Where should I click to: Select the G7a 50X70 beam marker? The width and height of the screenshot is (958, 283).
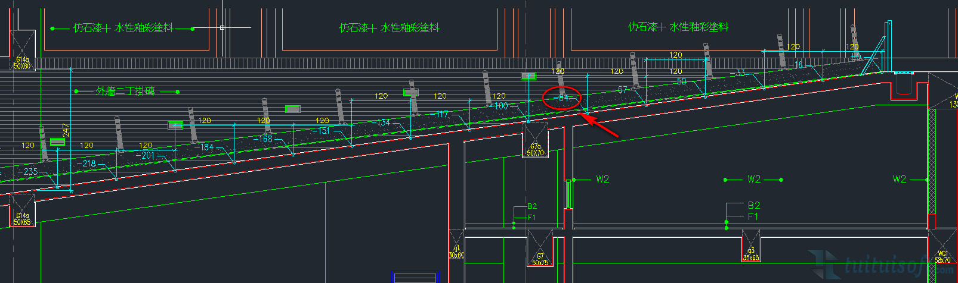click(535, 149)
